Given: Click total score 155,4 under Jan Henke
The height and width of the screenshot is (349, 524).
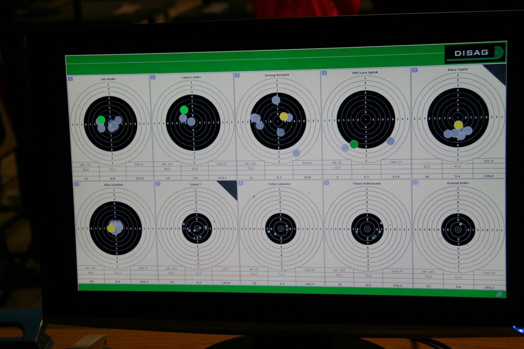Looking at the screenshot, I should point(140,178).
